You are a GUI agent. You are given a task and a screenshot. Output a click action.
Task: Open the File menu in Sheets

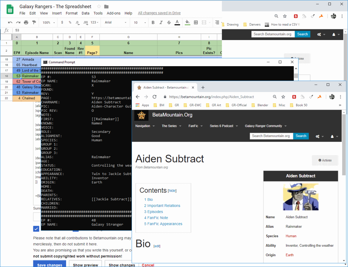pyautogui.click(x=22, y=13)
